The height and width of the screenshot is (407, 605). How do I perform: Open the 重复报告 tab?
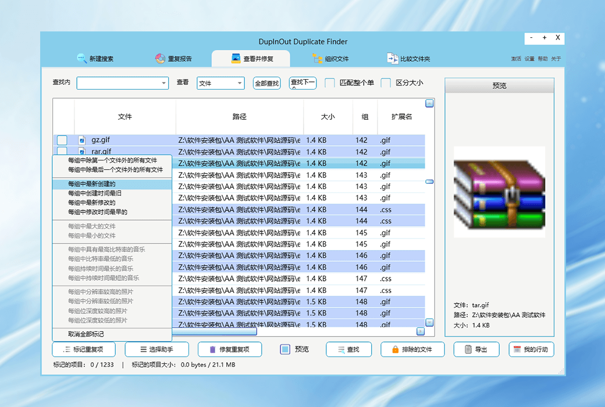[x=173, y=59]
